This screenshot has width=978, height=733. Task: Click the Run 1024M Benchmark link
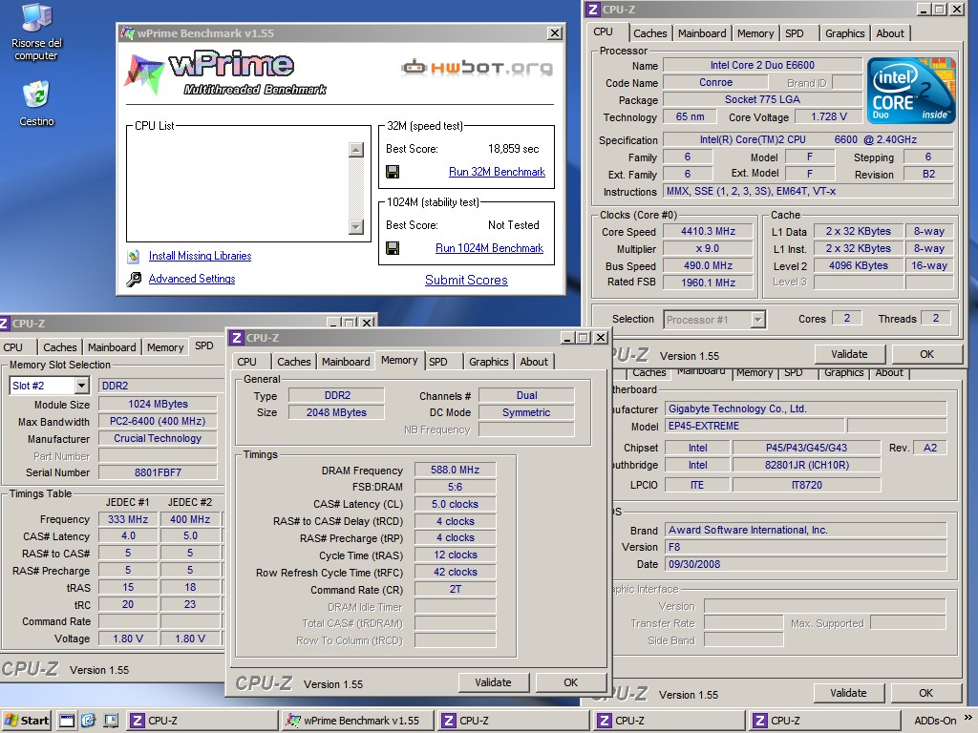[490, 249]
